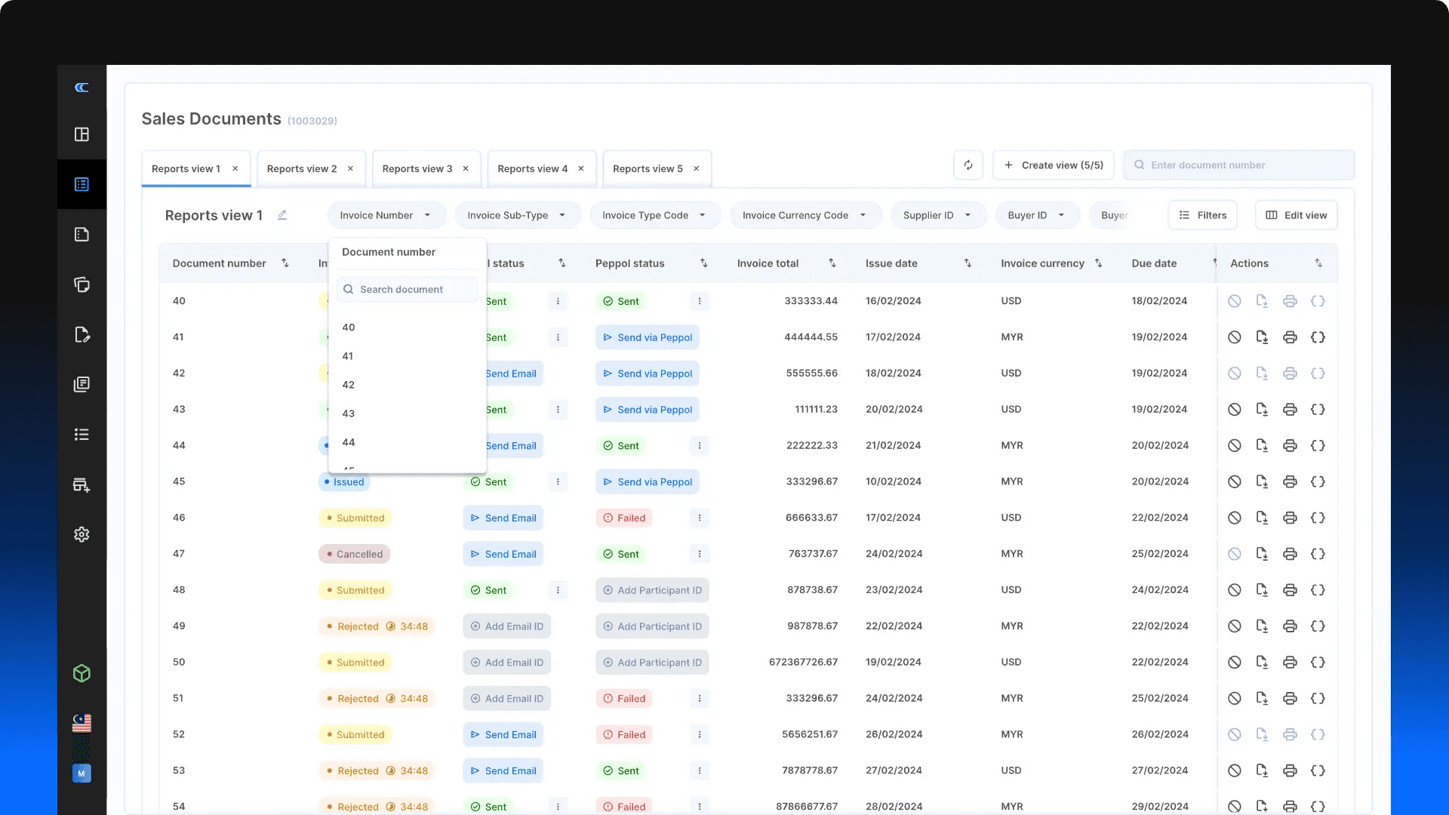Open the Invoice Currency Code dropdown

coord(804,215)
